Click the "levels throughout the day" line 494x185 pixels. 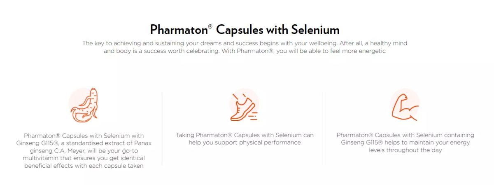coord(405,150)
